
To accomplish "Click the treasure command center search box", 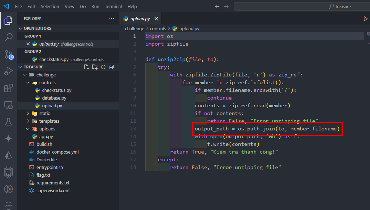I will (x=302, y=6).
